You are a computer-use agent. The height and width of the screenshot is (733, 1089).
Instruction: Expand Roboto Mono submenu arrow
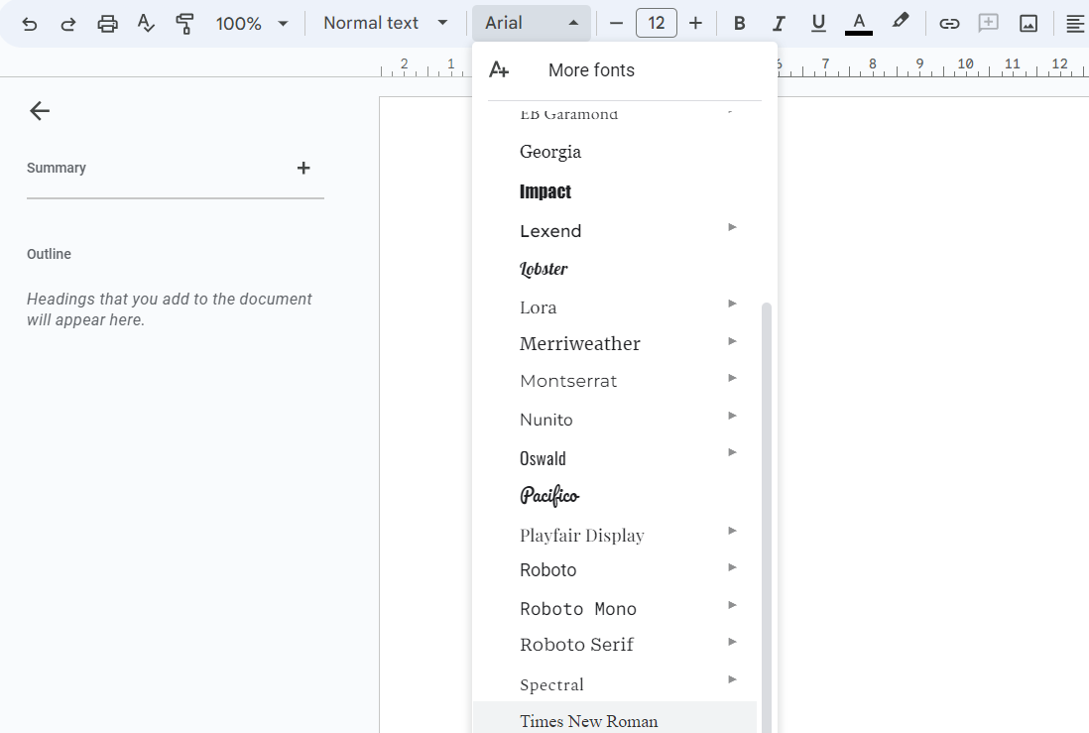click(x=732, y=605)
